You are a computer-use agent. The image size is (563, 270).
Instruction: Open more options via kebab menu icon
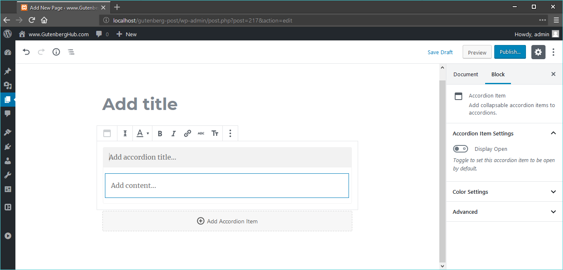pyautogui.click(x=553, y=52)
